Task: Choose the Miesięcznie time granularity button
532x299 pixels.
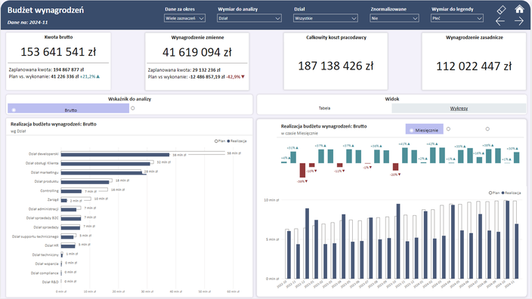Action: pyautogui.click(x=425, y=129)
